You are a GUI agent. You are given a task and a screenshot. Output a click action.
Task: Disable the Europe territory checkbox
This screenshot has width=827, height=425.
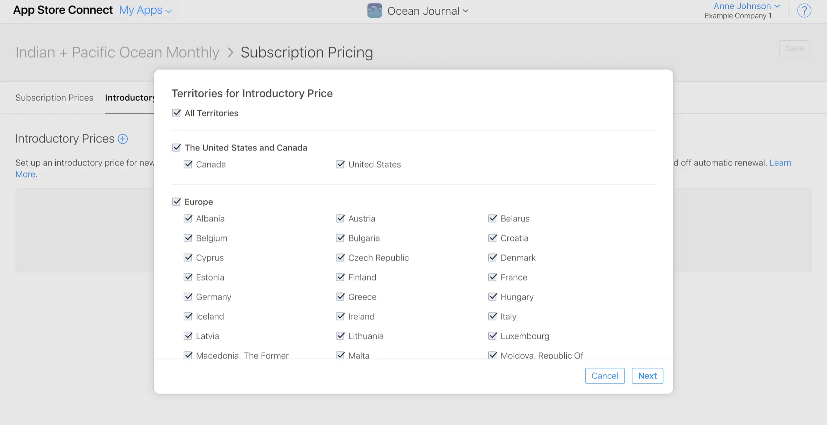[176, 201]
